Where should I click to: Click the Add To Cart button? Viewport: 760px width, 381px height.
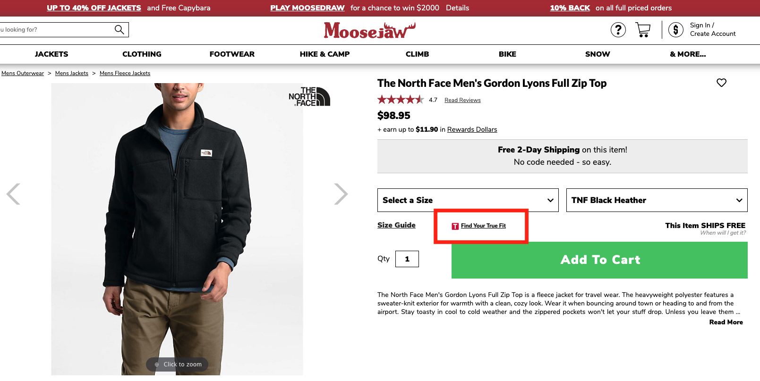(x=599, y=260)
